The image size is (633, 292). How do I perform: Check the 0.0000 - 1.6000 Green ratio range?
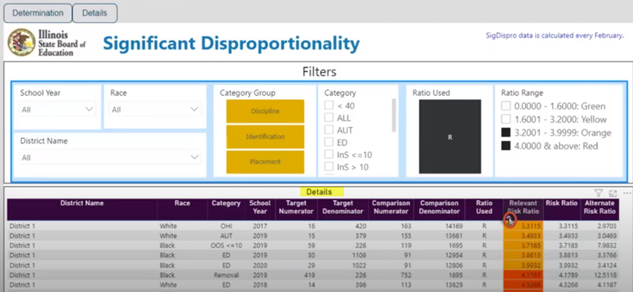click(506, 107)
